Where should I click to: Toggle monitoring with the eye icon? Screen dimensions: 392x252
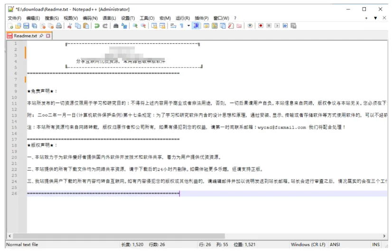(x=250, y=26)
